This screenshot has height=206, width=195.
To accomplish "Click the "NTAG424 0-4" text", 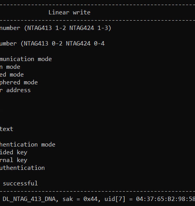I will coord(85,44).
